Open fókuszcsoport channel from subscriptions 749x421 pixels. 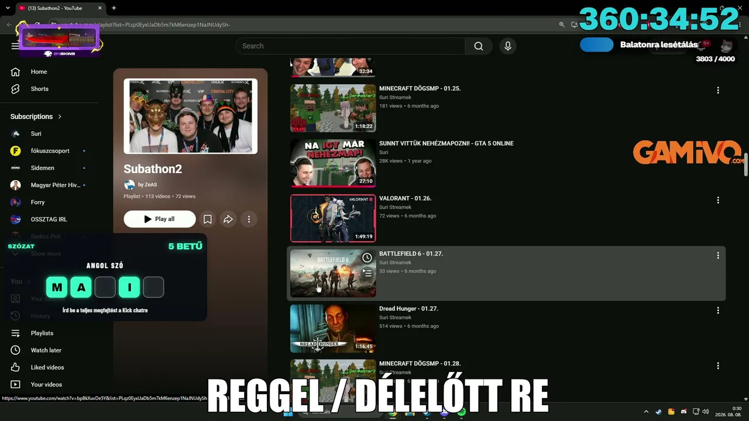point(50,151)
